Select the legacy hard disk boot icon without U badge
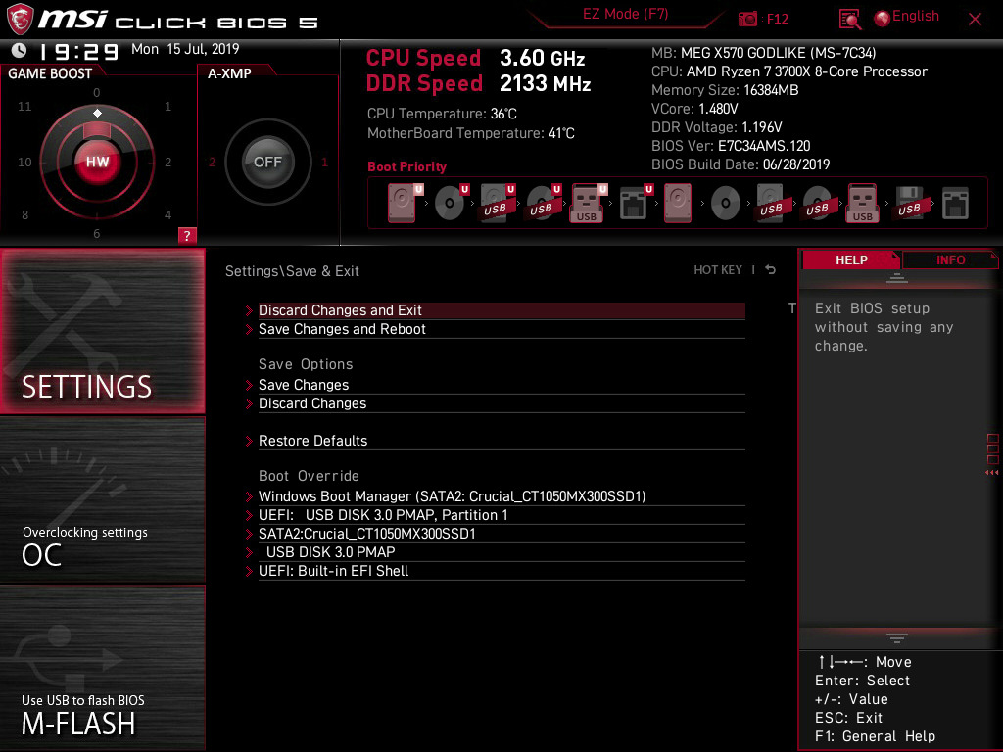Image resolution: width=1003 pixels, height=752 pixels. coord(678,203)
